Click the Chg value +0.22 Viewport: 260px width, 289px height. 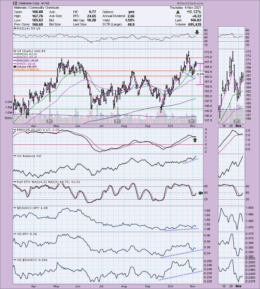(197, 16)
